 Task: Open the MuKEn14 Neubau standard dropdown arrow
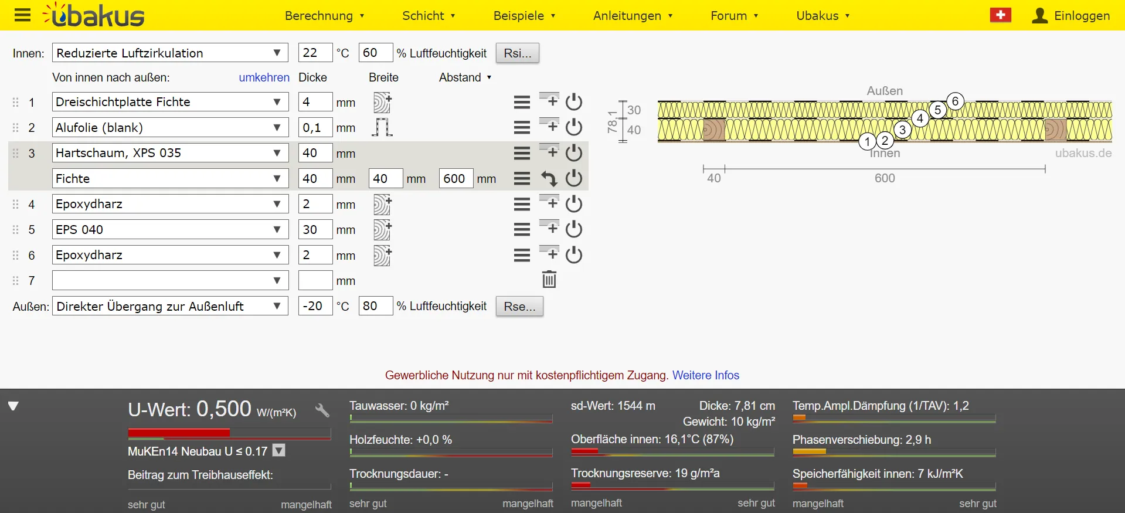coord(279,451)
